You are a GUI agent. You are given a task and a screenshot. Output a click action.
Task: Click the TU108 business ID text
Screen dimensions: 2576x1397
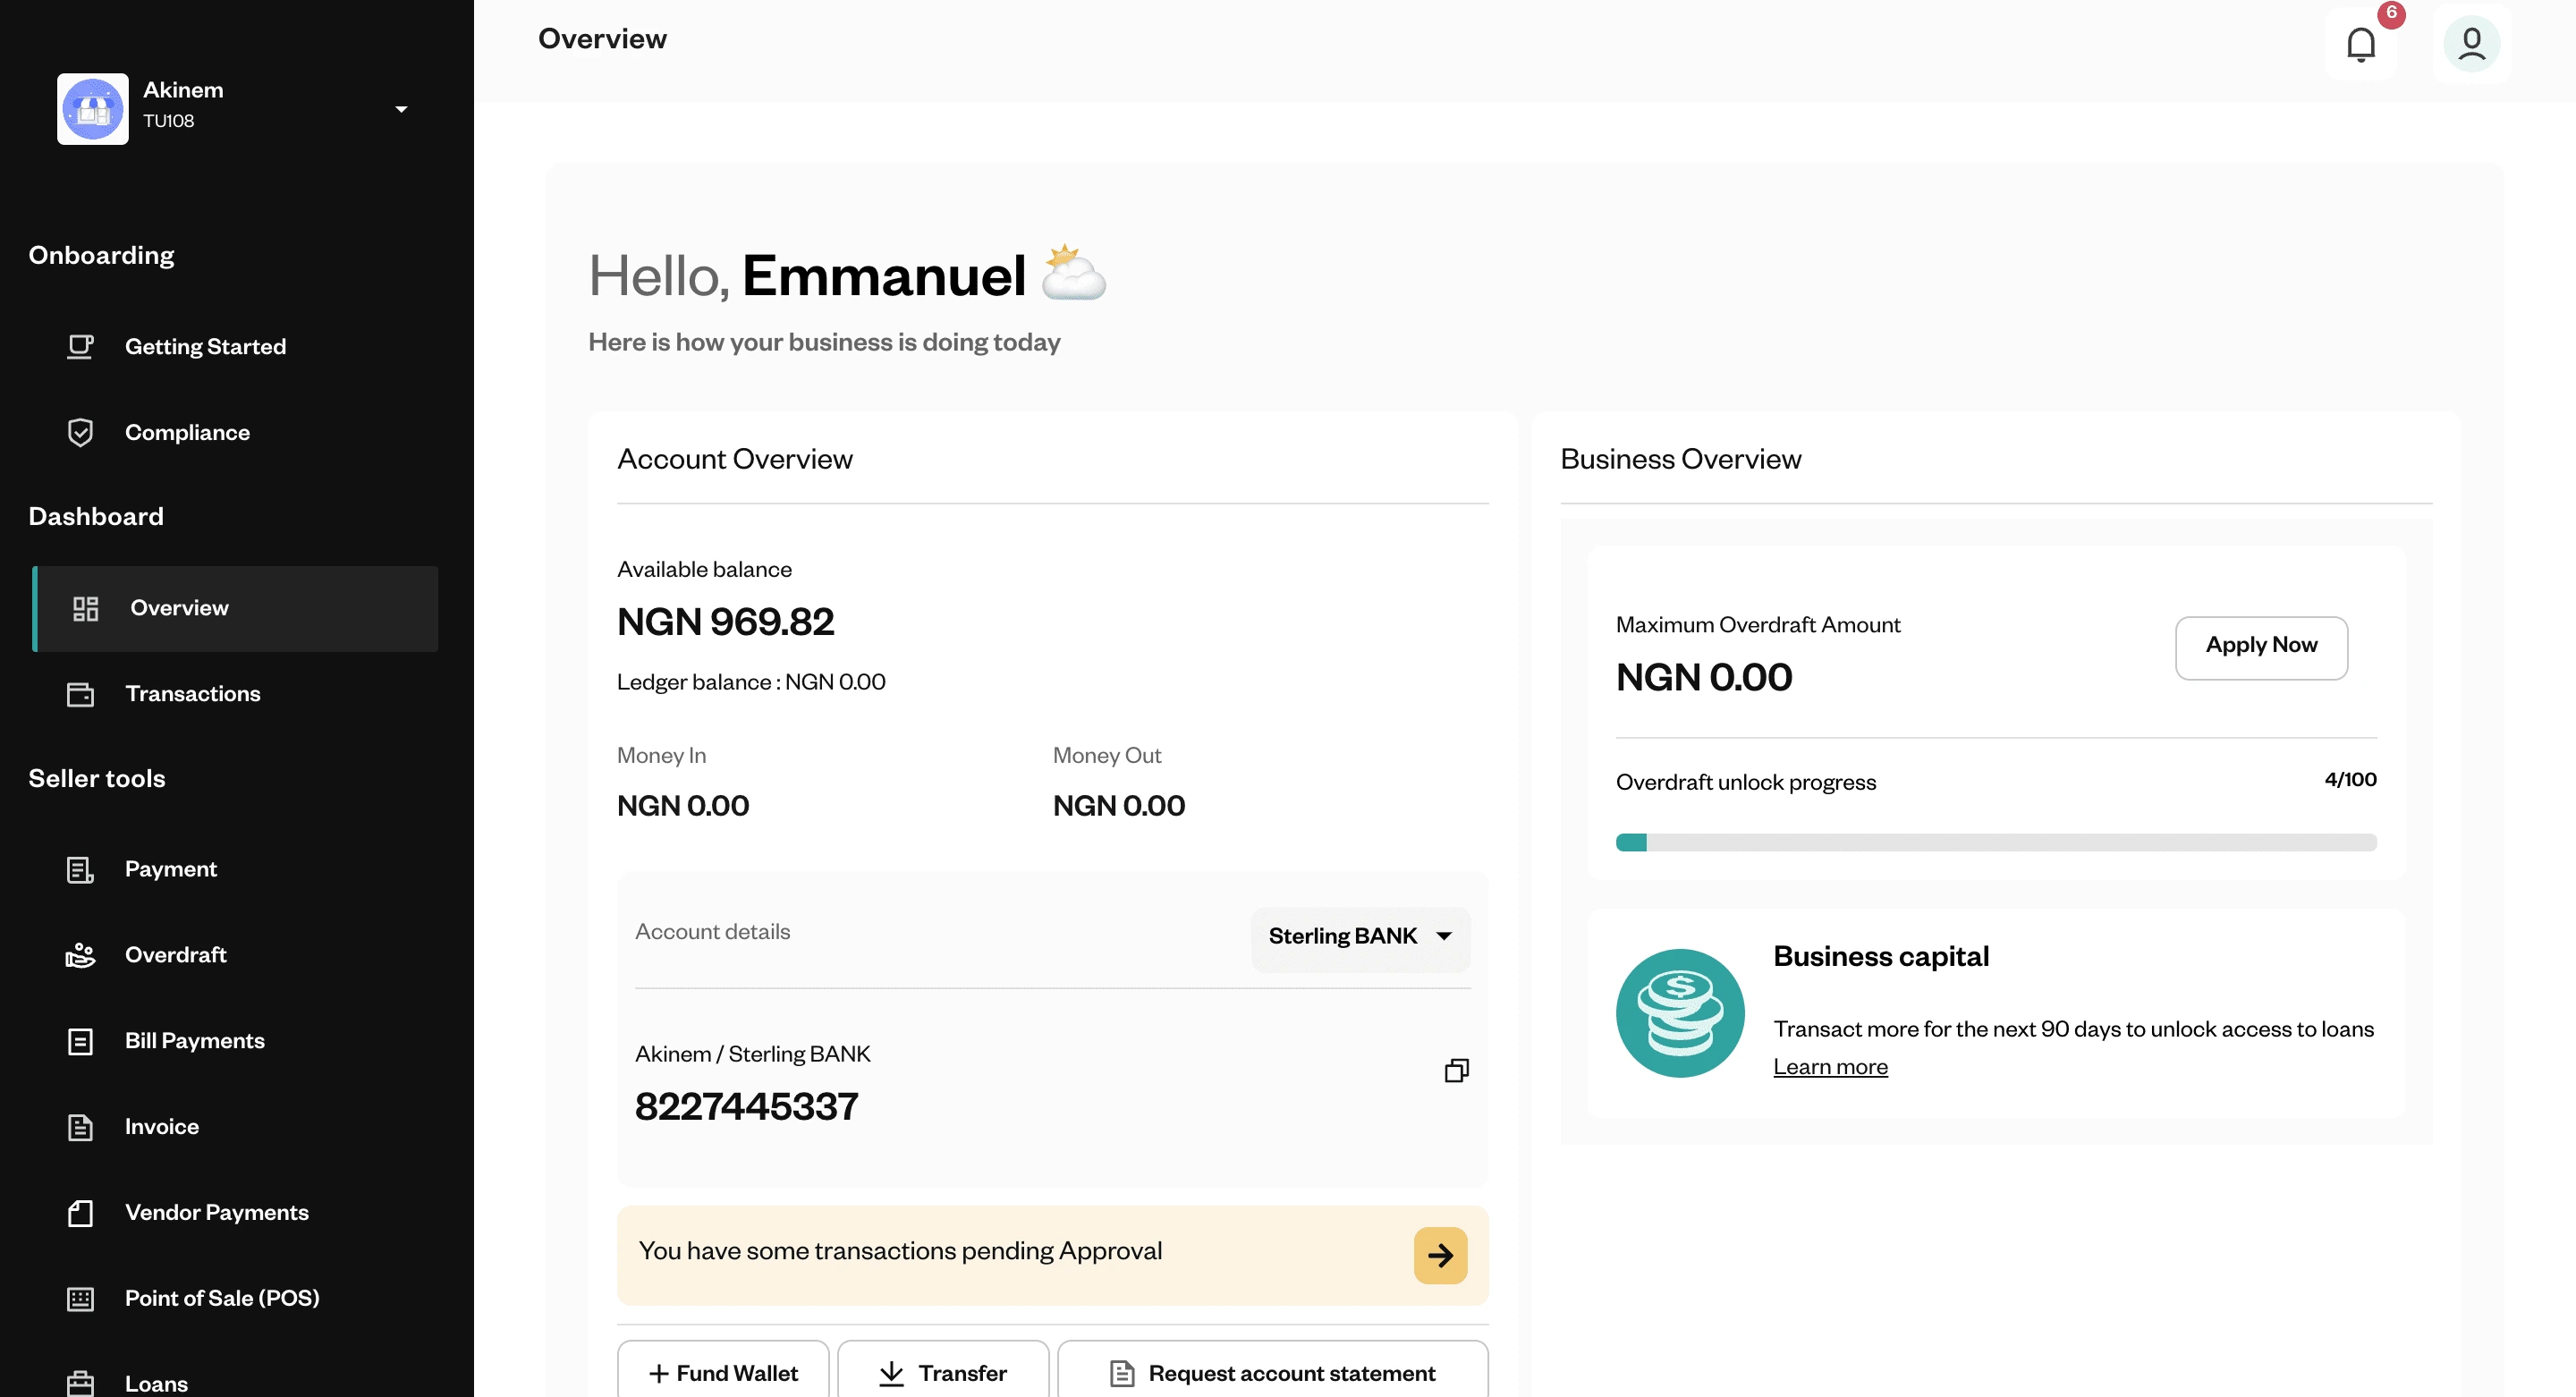click(x=168, y=121)
